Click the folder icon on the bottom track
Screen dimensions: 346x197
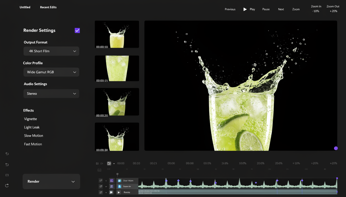111,192
